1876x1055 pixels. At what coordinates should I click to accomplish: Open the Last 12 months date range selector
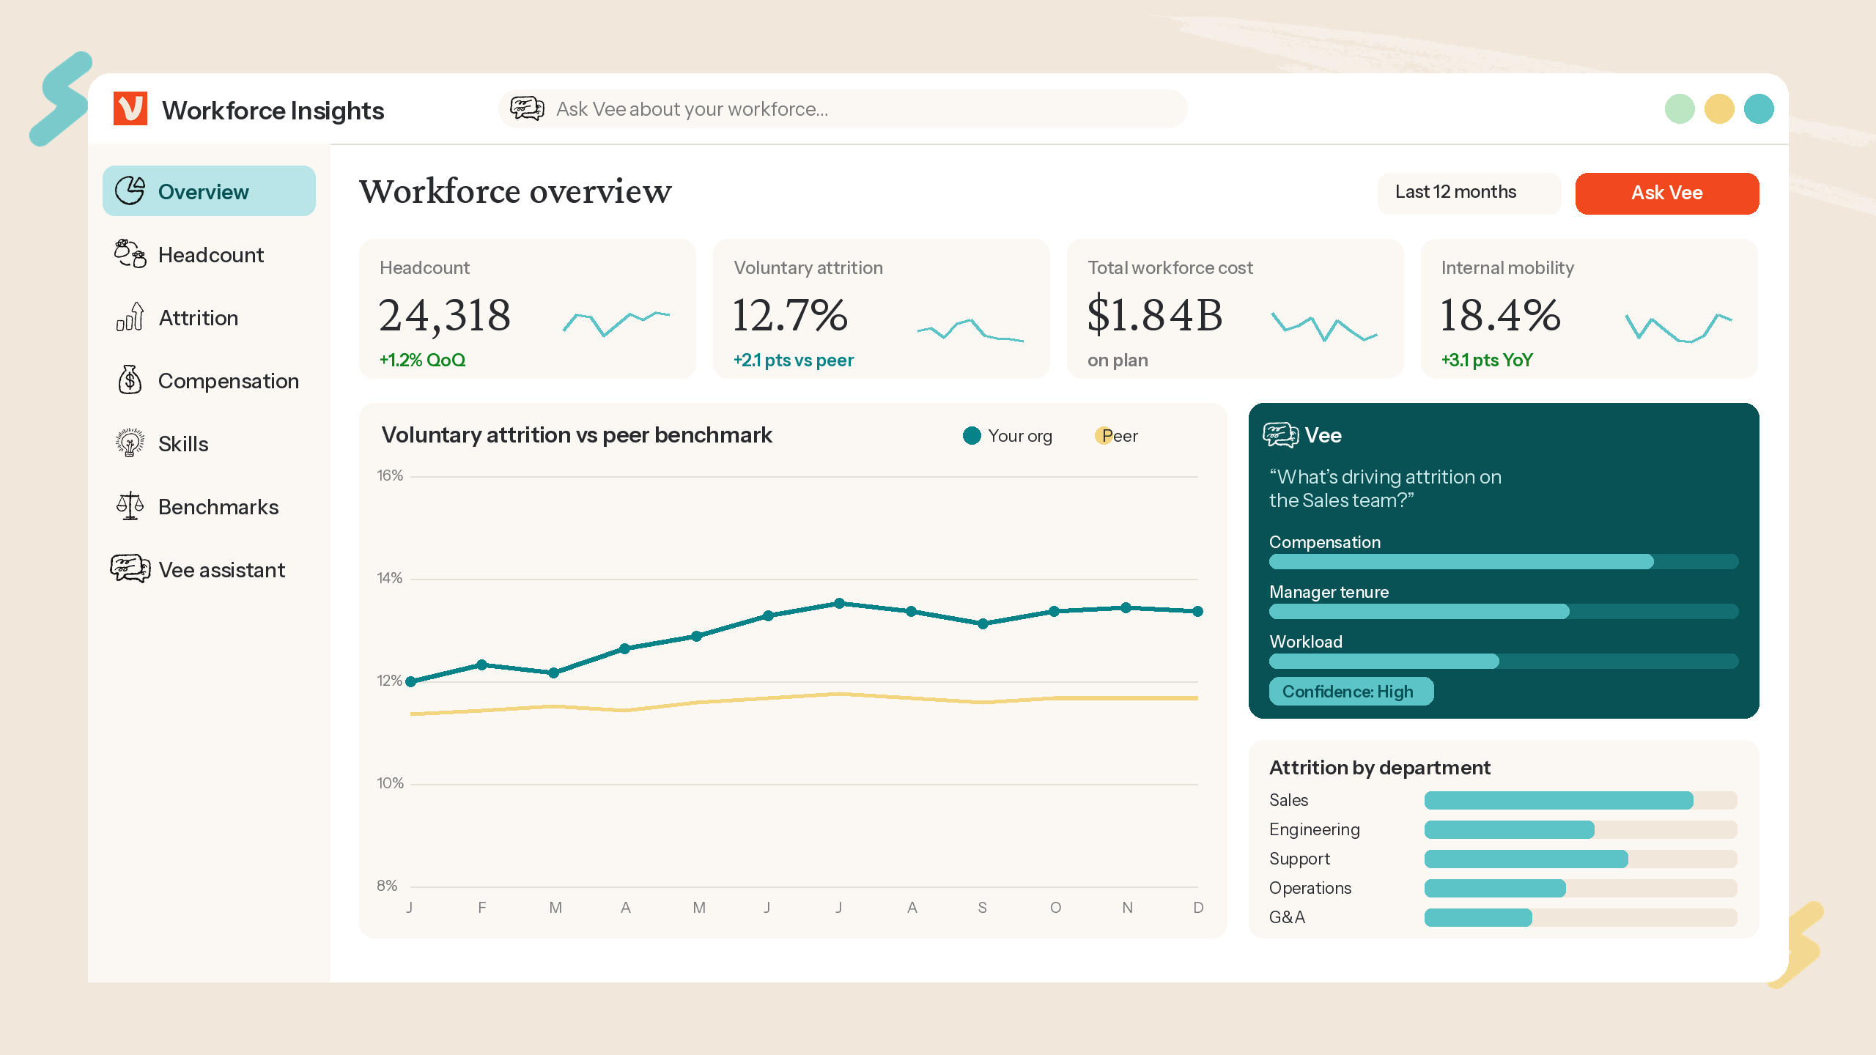pos(1469,193)
